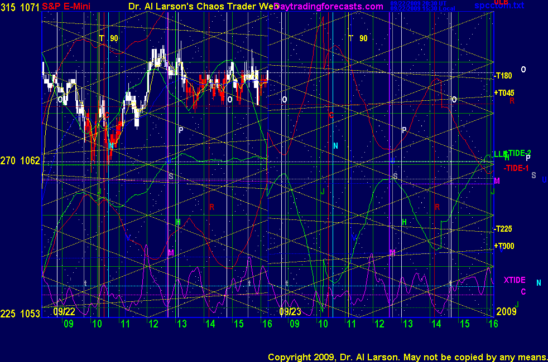548x362 pixels.
Task: Click the '09/22/2009 20:30 UT' timestamp
Action: pos(419,3)
